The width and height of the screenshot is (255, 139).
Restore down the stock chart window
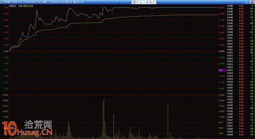coord(250,2)
